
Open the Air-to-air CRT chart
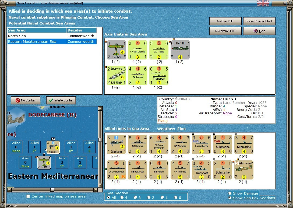[225, 21]
